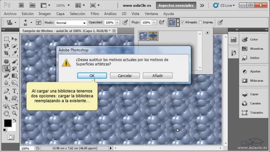Select the Pattern Stamp tool

point(6,68)
